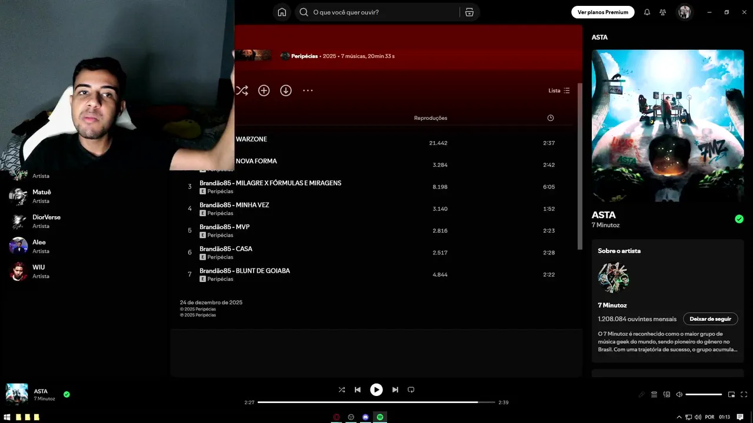
Task: Click the track list vertical scrollbar
Action: (x=580, y=166)
